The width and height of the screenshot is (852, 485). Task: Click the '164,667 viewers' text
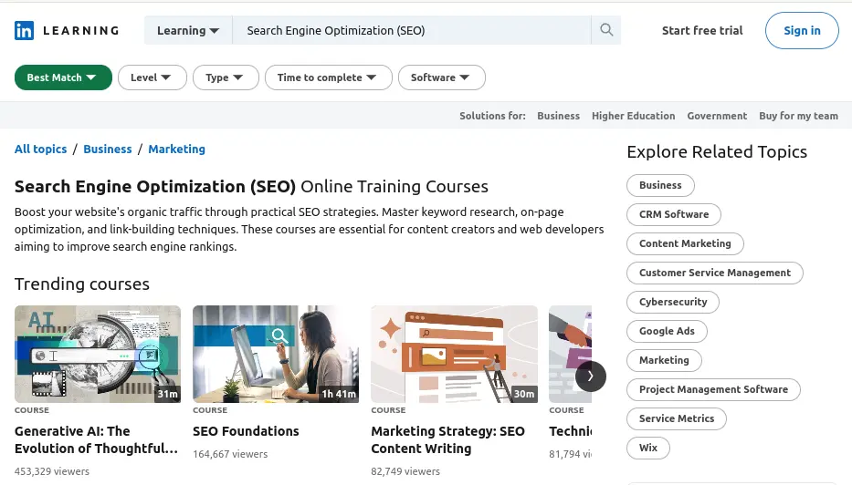tap(230, 454)
